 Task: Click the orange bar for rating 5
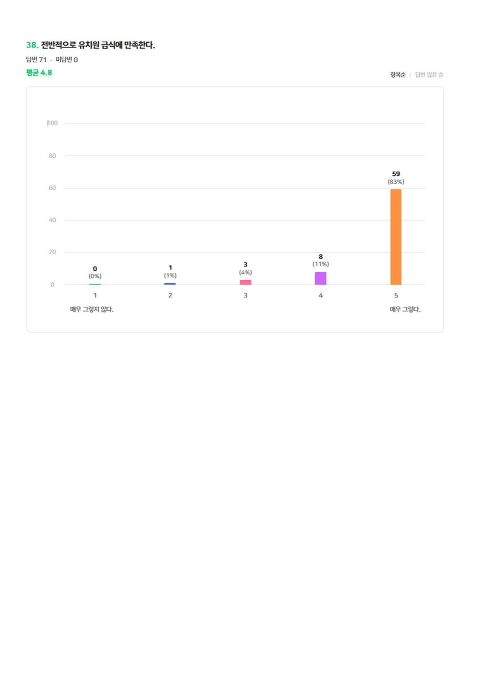click(x=396, y=237)
